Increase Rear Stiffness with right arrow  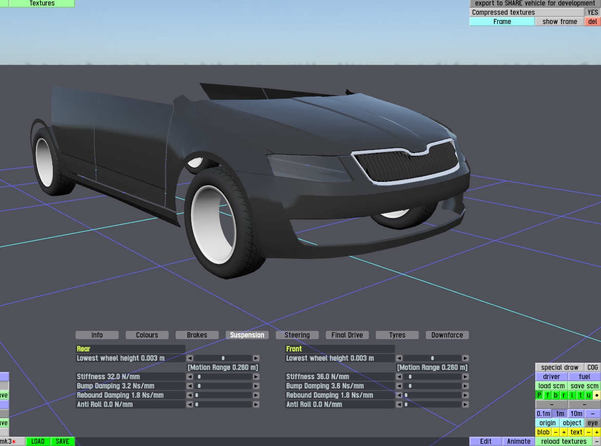click(256, 377)
